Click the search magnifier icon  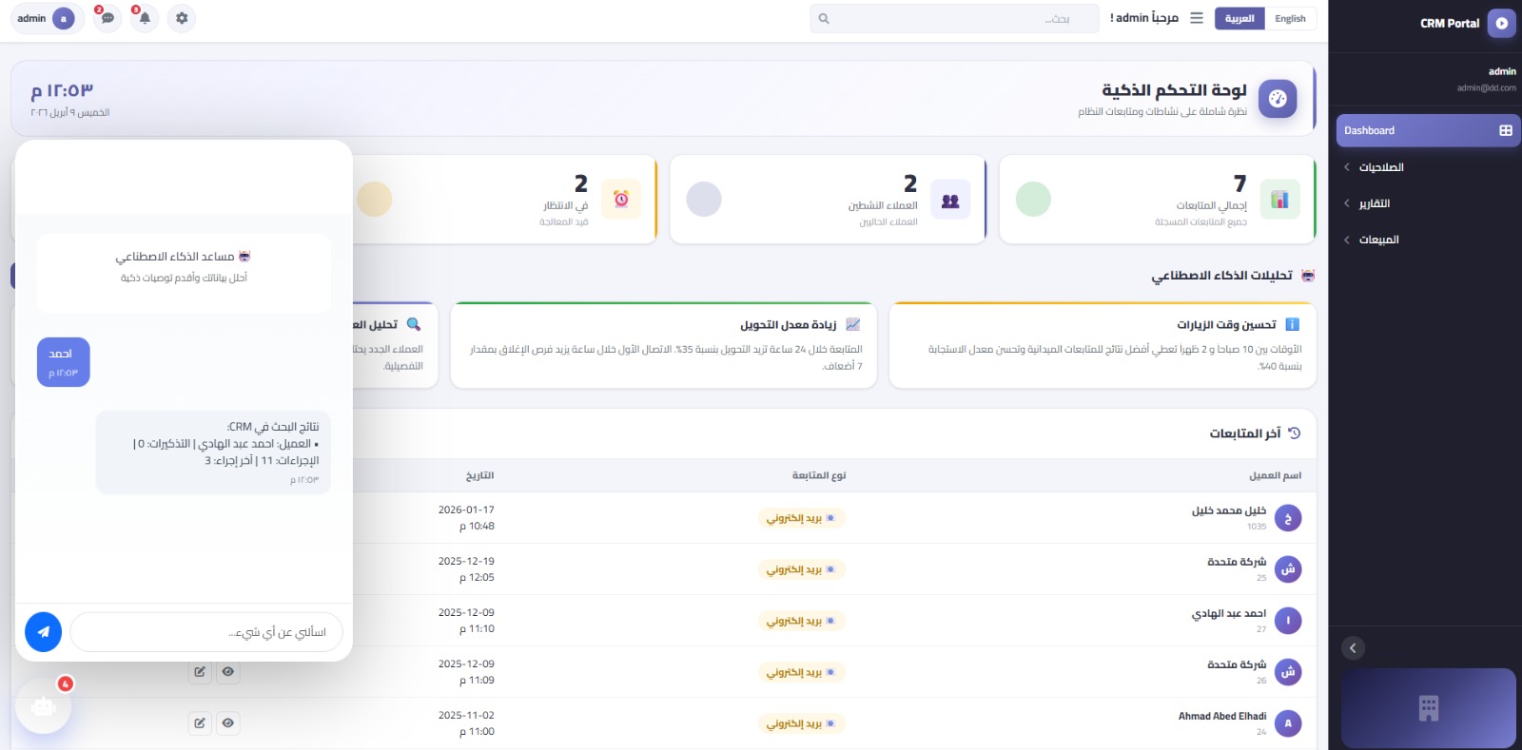tap(824, 19)
